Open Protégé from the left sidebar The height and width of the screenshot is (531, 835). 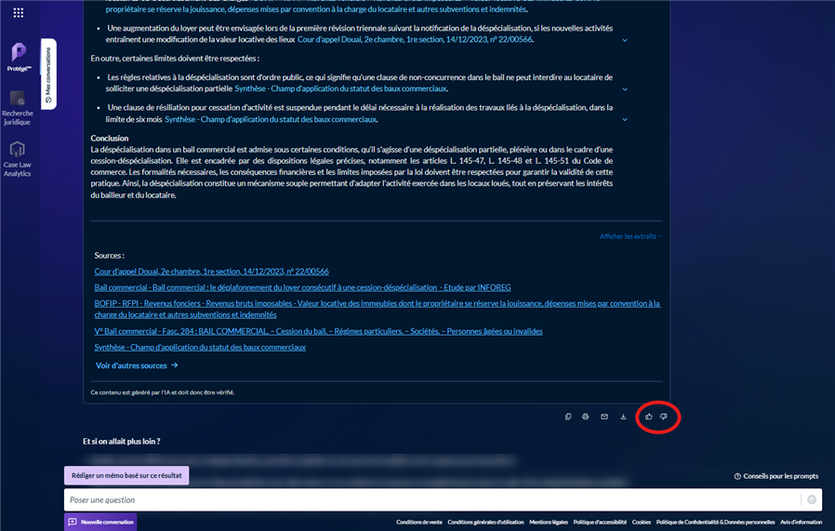coord(19,56)
